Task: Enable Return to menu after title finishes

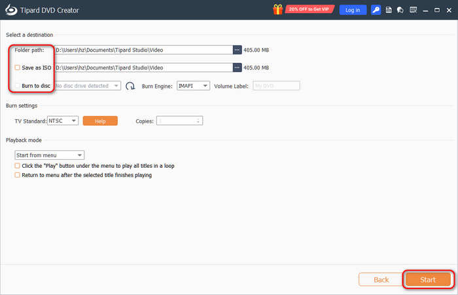Action: [17, 175]
